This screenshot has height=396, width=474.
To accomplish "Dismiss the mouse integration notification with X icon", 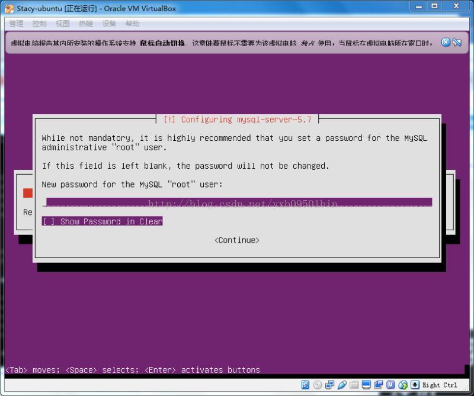I will 446,42.
